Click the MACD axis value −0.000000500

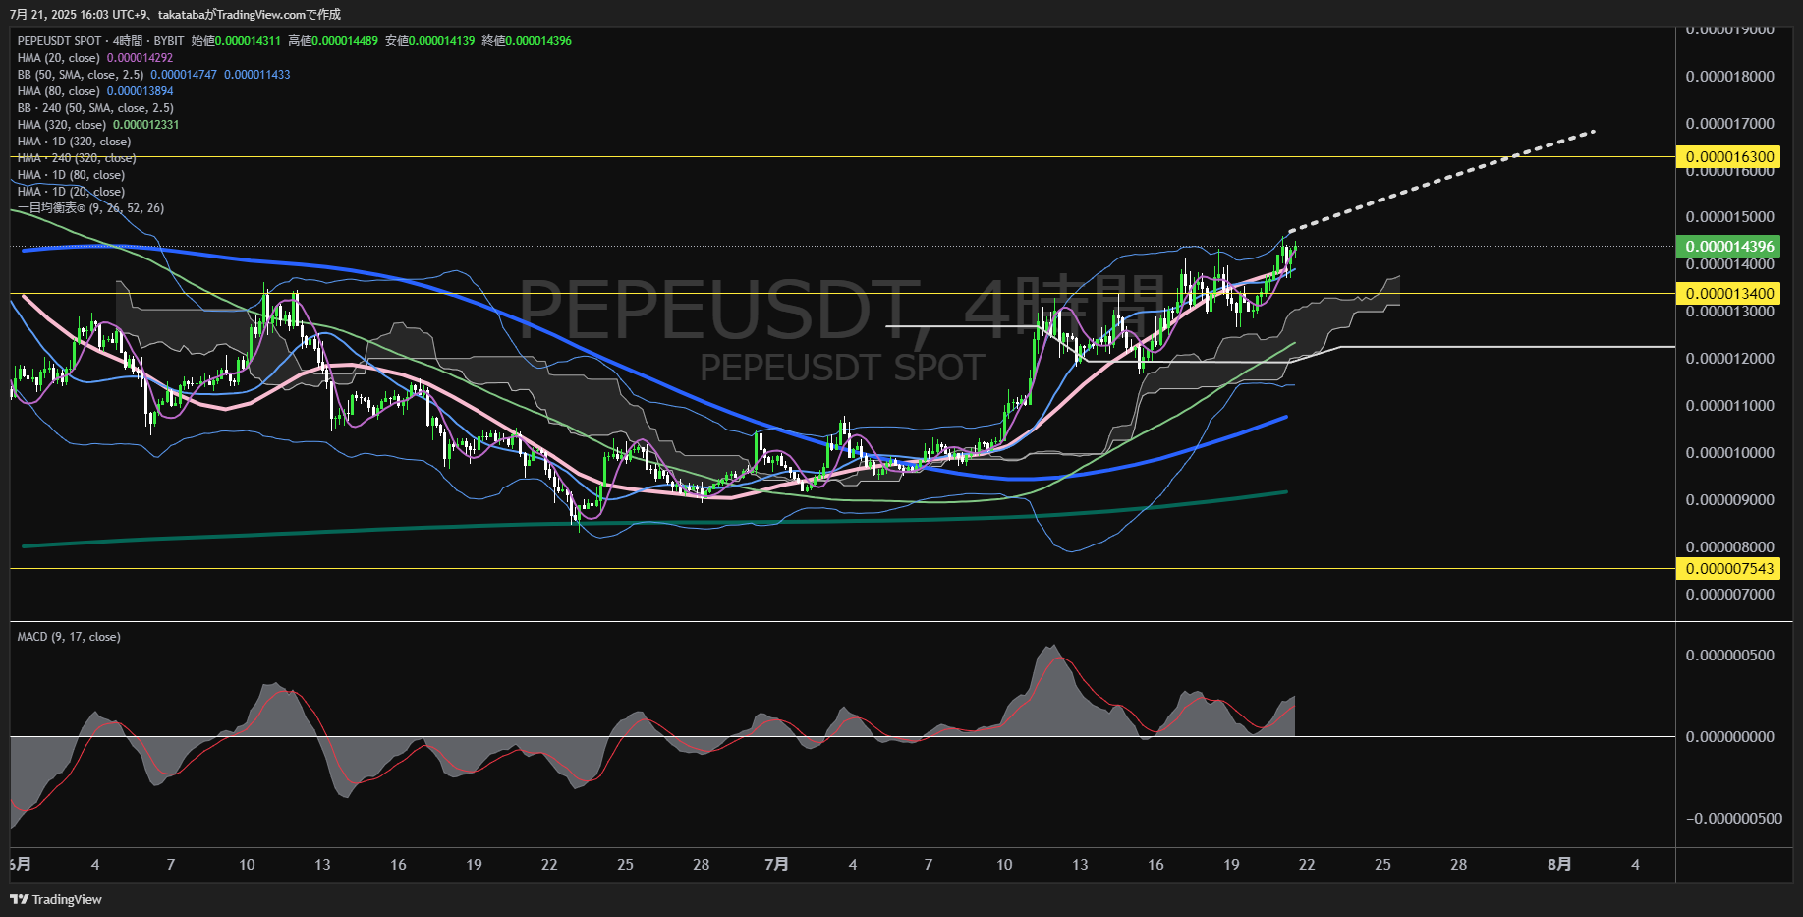click(x=1734, y=819)
